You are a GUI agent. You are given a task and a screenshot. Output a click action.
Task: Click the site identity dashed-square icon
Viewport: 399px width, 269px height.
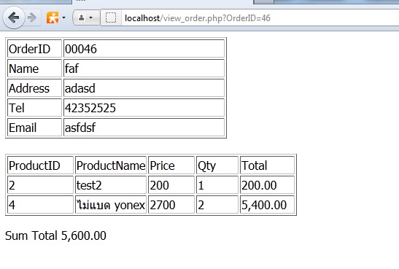point(111,17)
